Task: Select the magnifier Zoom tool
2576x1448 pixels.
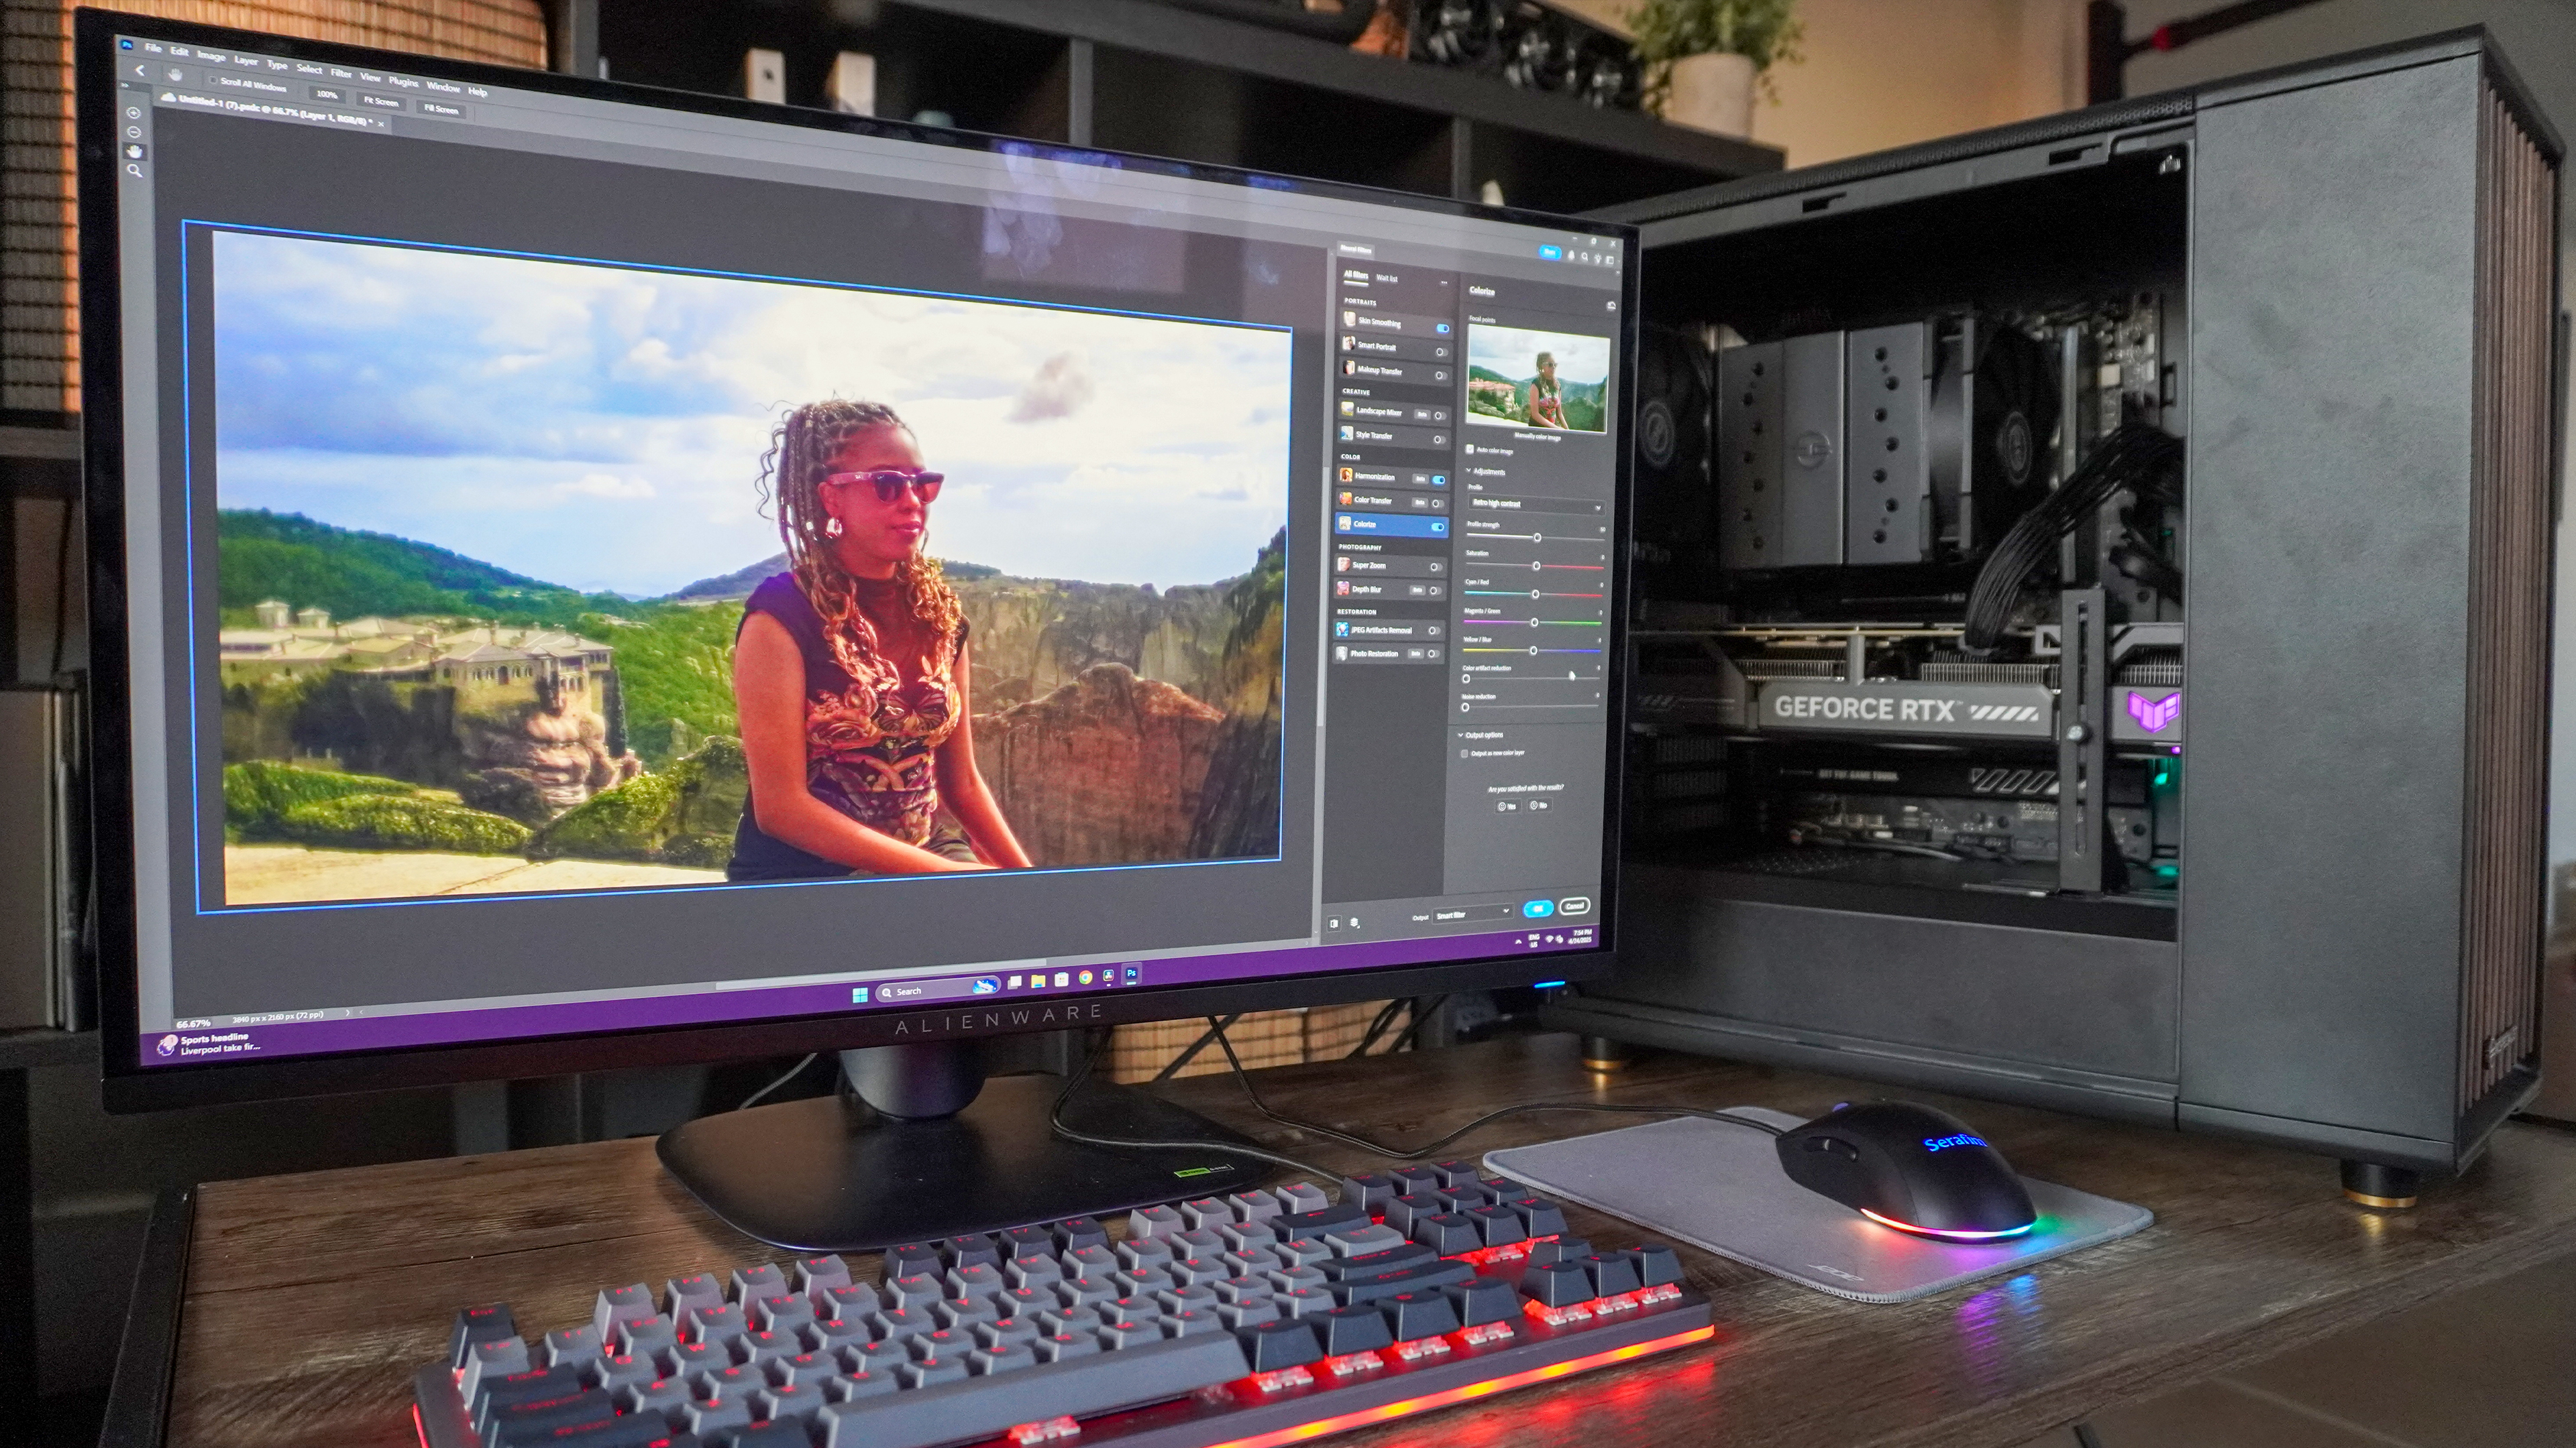Action: click(134, 171)
